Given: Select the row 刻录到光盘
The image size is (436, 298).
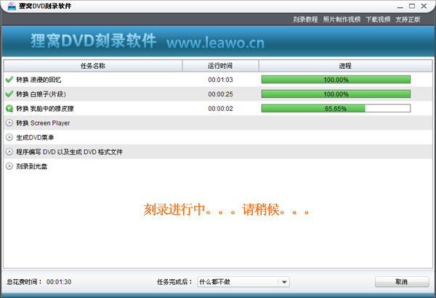Looking at the screenshot, I should tap(218, 166).
